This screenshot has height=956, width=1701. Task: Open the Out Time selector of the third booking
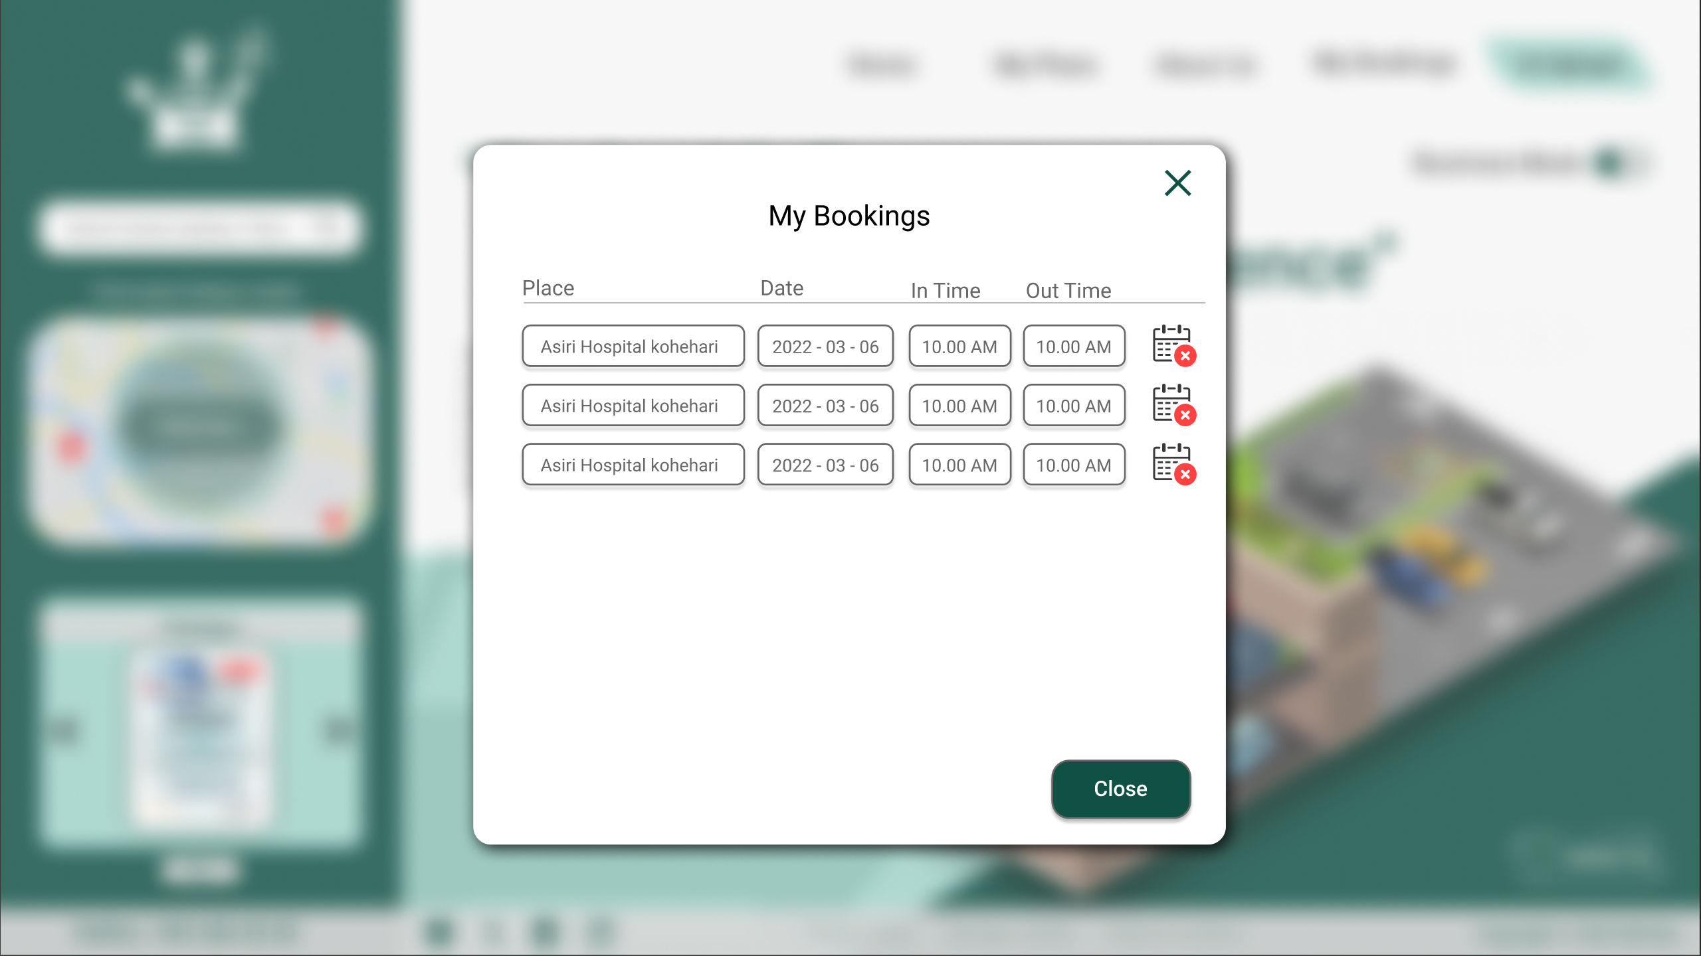click(x=1074, y=465)
